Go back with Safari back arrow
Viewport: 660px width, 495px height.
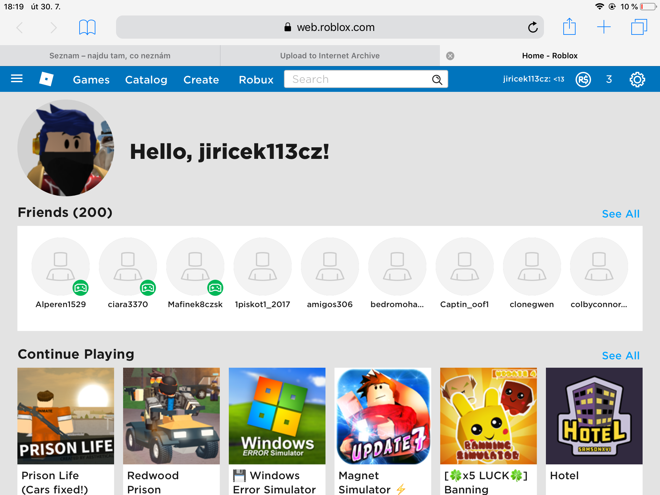[x=20, y=27]
